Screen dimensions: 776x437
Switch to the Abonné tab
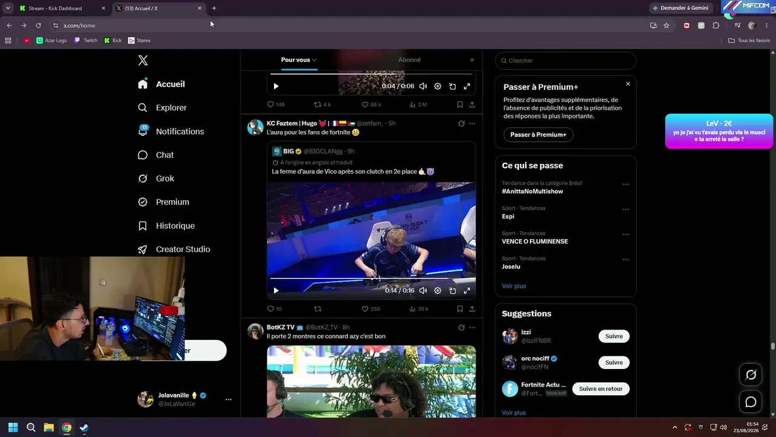[x=409, y=60]
